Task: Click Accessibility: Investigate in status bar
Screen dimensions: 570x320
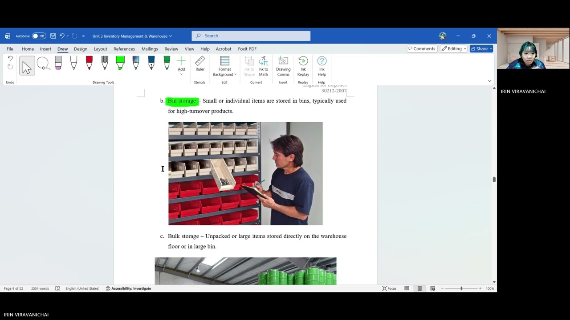Action: point(128,288)
